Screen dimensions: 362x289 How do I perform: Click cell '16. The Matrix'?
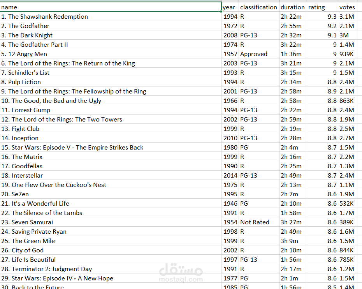coord(111,157)
